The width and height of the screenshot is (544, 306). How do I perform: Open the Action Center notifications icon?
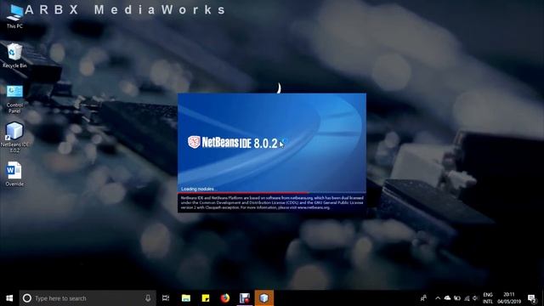[532, 298]
